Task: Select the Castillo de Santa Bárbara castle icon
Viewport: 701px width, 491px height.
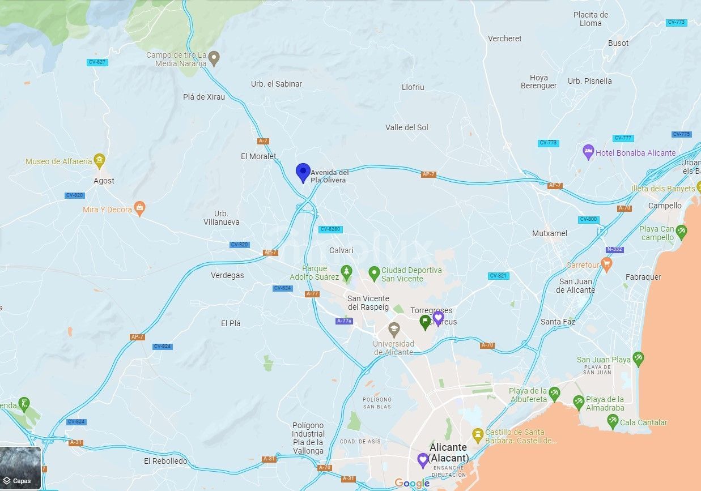Action: coord(478,435)
